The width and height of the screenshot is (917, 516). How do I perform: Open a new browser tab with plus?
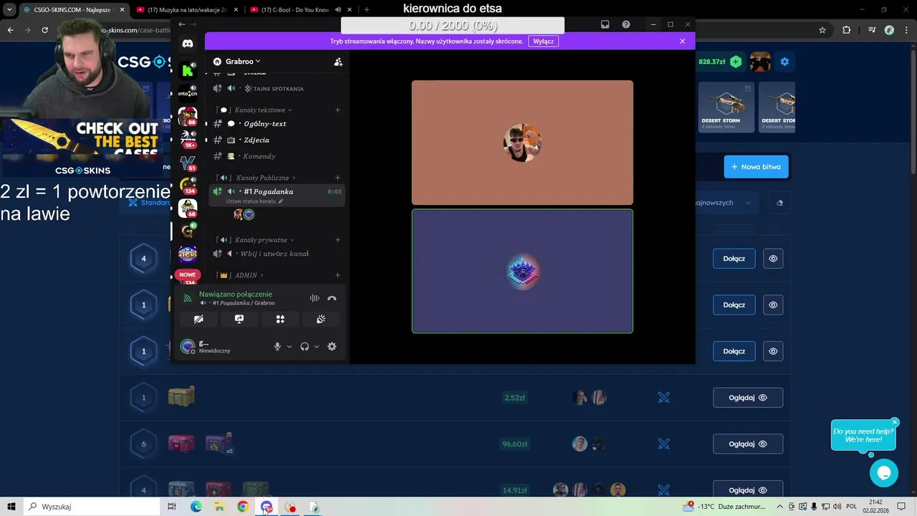366,9
